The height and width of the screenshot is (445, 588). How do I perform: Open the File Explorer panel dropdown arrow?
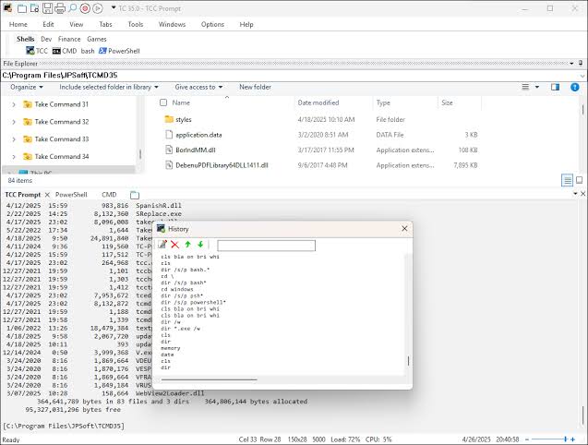(x=571, y=64)
